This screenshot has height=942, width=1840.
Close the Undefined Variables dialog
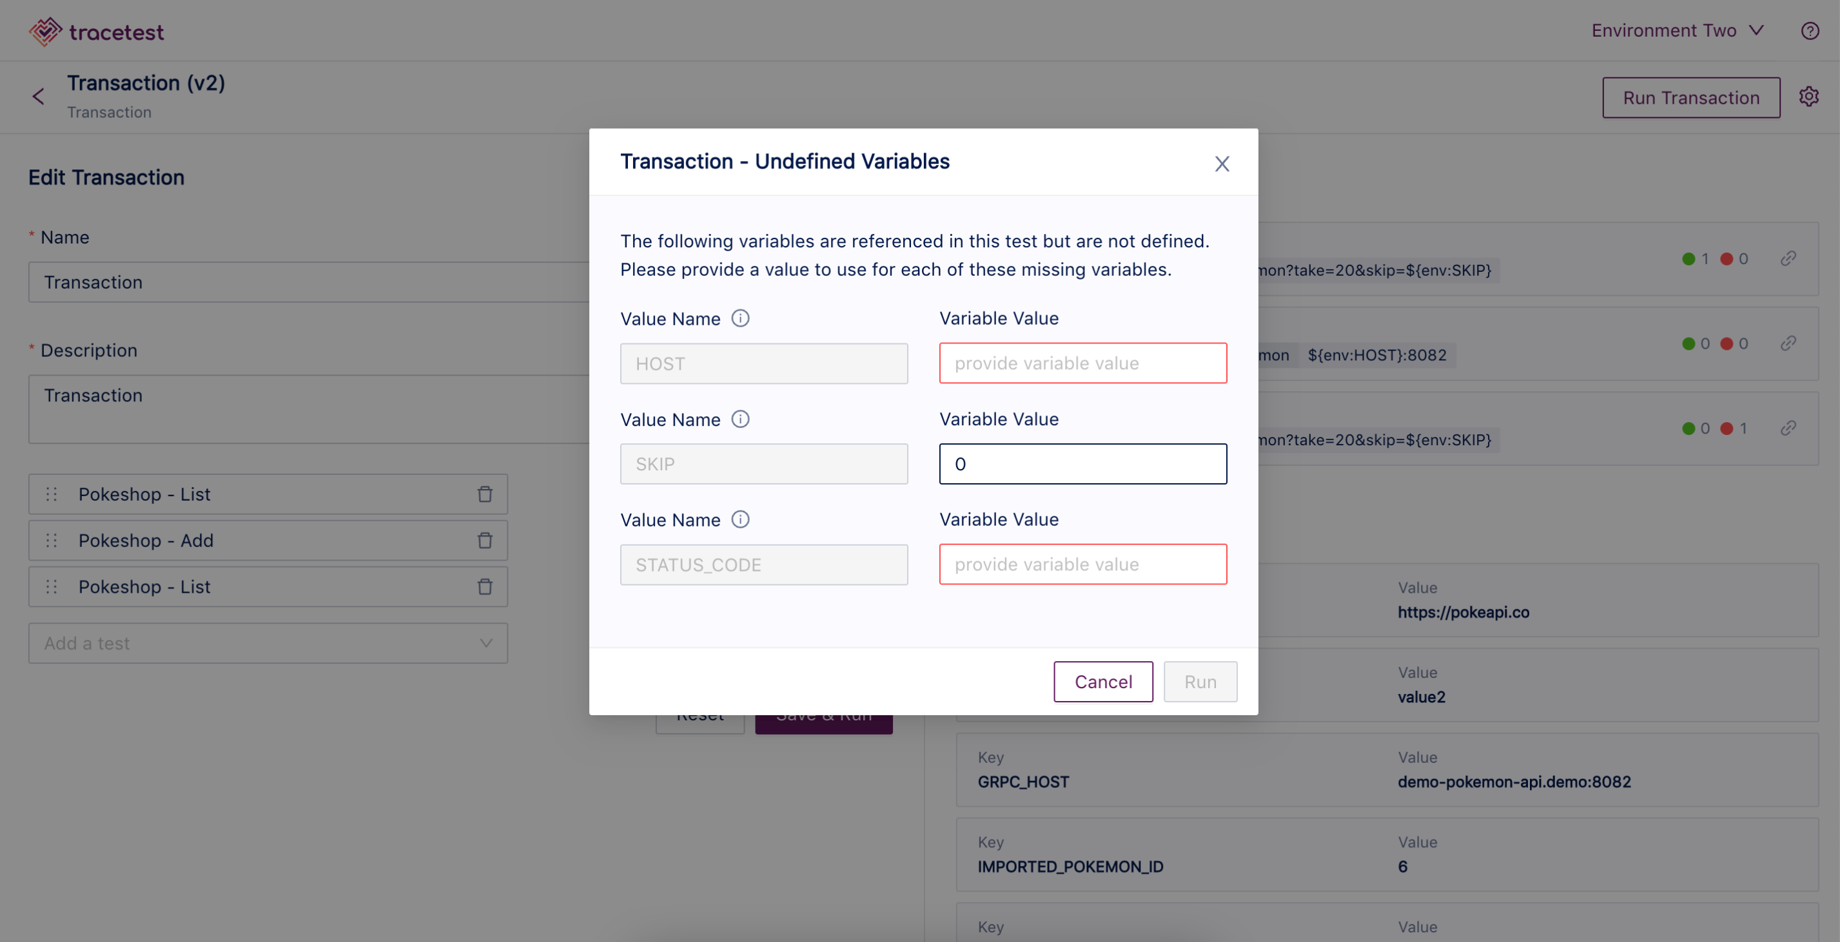tap(1222, 164)
